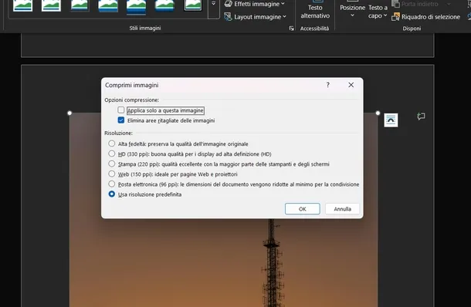
Task: Select Alta fedeltà resolution option
Action: 112,143
